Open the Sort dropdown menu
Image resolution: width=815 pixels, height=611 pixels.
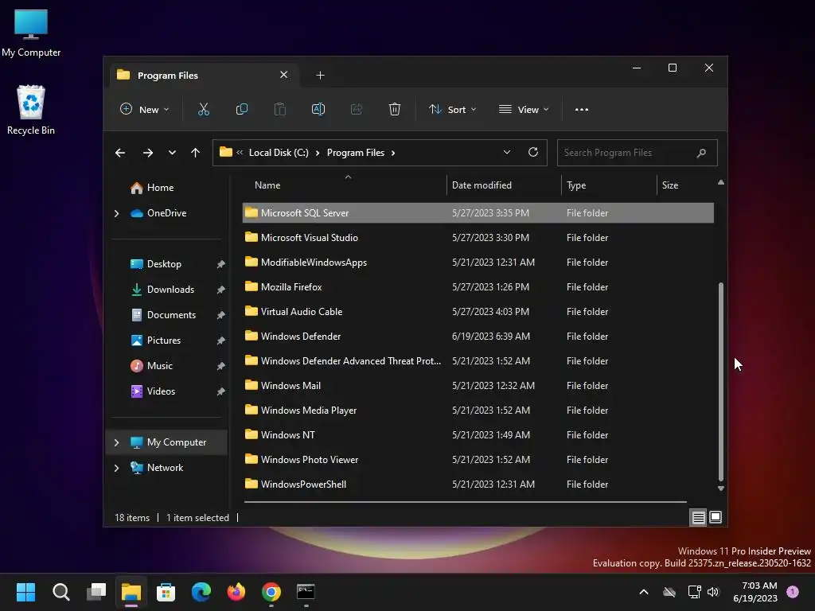pos(452,109)
